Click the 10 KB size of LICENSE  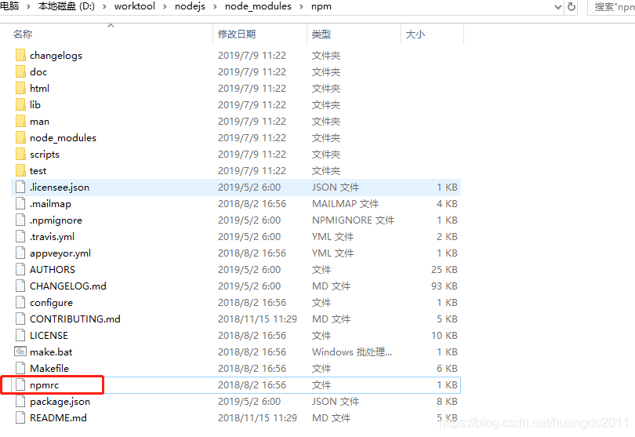(x=444, y=335)
